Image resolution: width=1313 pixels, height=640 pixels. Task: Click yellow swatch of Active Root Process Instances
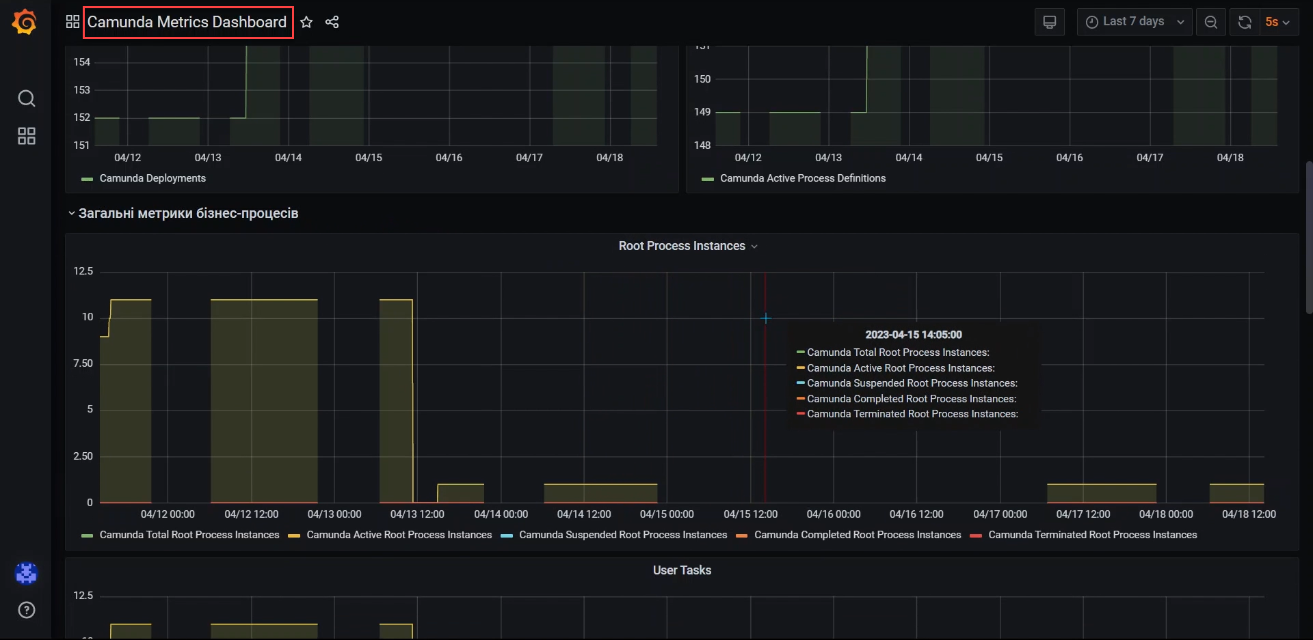click(294, 535)
